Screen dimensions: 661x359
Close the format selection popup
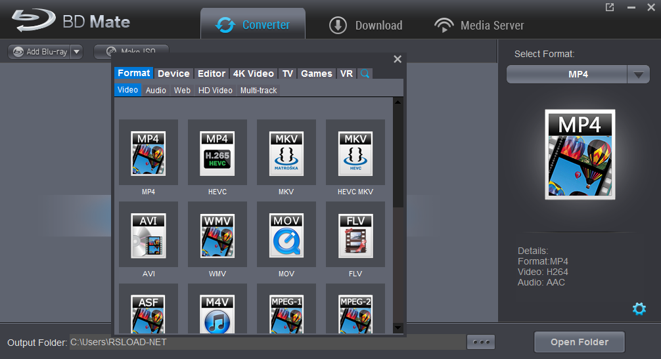coord(398,59)
